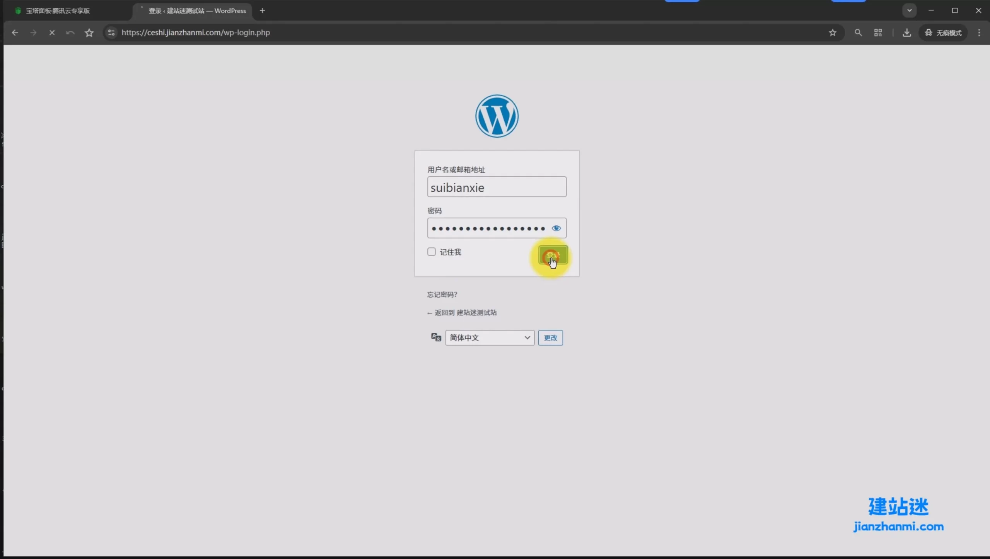Focus the username field containing suibianxie

coord(497,187)
